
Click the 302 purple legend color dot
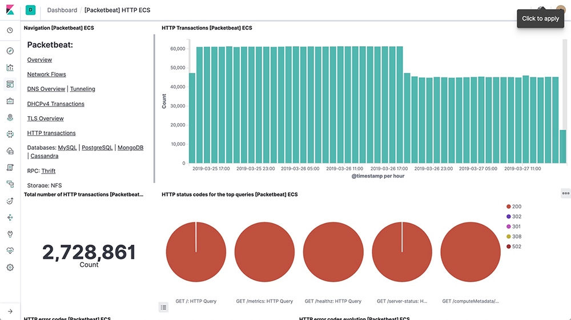(508, 217)
